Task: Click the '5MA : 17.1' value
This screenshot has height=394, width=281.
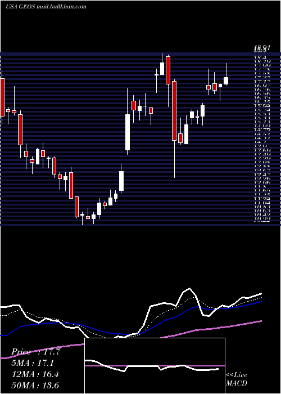Action: click(33, 363)
